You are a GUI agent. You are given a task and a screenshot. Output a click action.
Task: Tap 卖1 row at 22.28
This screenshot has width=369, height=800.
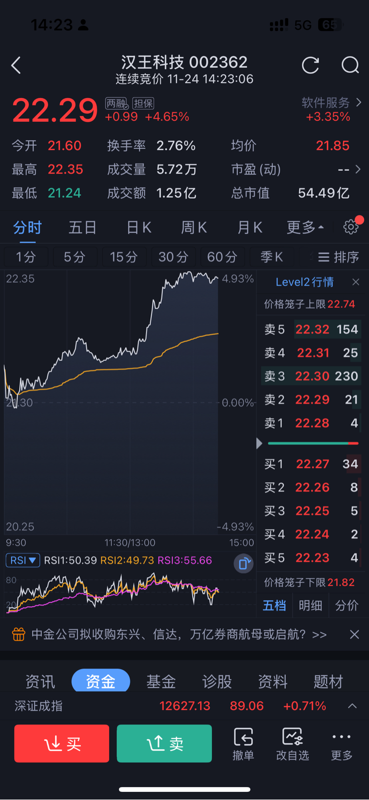[x=311, y=423]
